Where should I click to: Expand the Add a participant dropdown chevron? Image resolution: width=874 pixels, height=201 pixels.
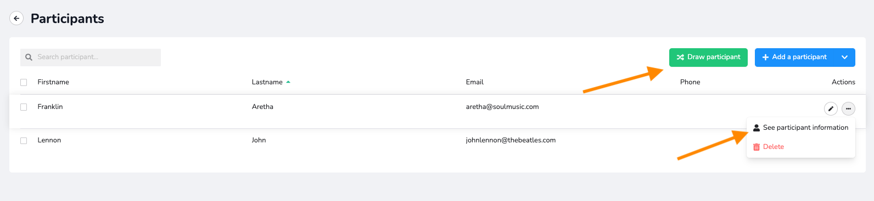(844, 57)
